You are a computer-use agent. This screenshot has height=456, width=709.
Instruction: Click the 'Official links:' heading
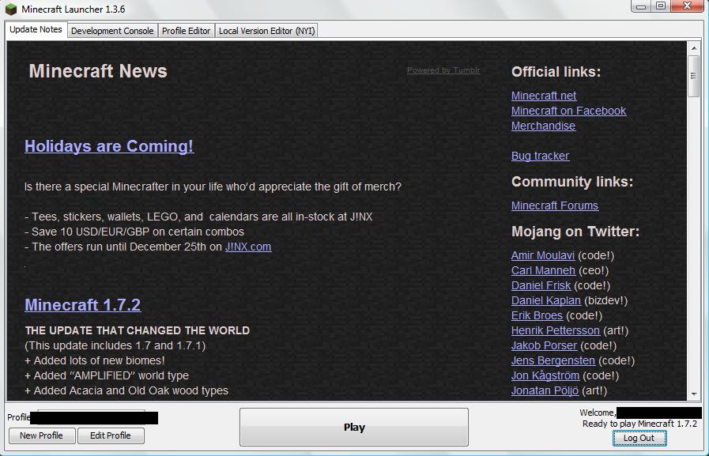click(556, 72)
